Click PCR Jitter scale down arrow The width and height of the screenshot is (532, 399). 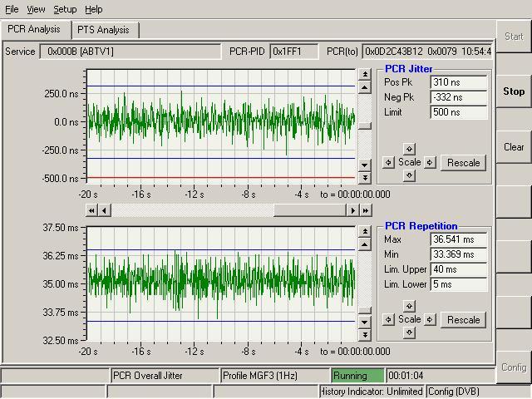coord(408,175)
